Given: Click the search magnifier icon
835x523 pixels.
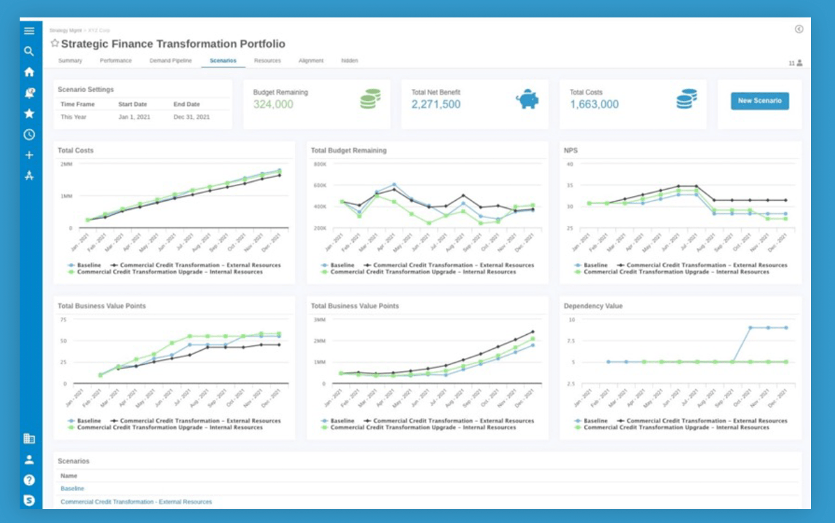Looking at the screenshot, I should 29,51.
